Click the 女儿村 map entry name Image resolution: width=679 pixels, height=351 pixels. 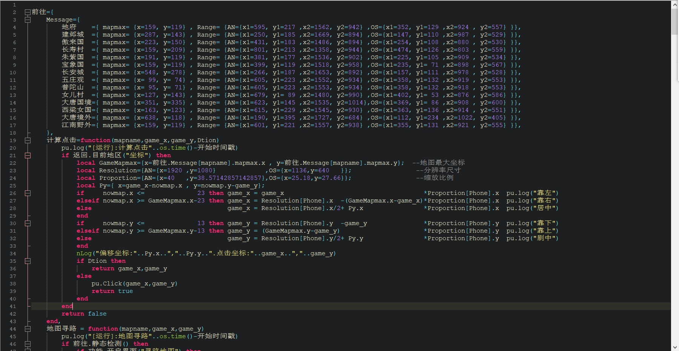coord(73,95)
